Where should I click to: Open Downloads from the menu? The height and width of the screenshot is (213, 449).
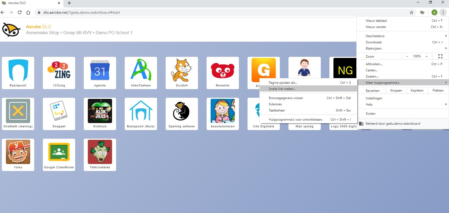pos(403,42)
